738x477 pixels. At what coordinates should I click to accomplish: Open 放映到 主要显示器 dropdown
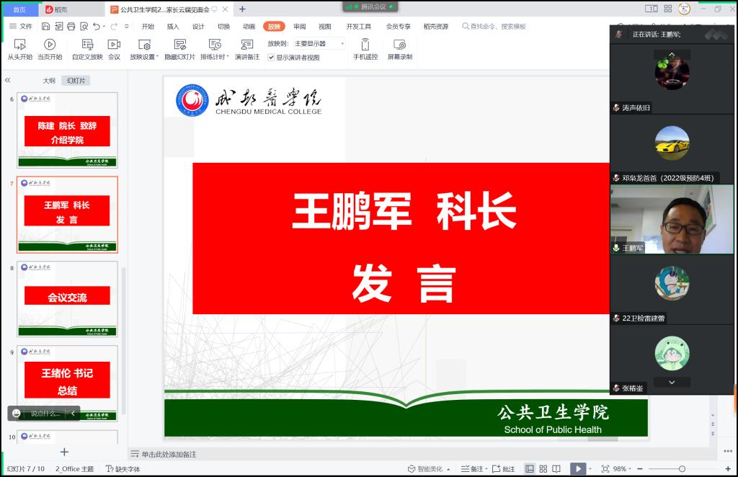pos(319,43)
